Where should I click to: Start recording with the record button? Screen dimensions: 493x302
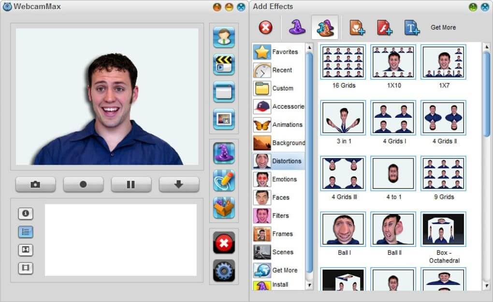[83, 184]
